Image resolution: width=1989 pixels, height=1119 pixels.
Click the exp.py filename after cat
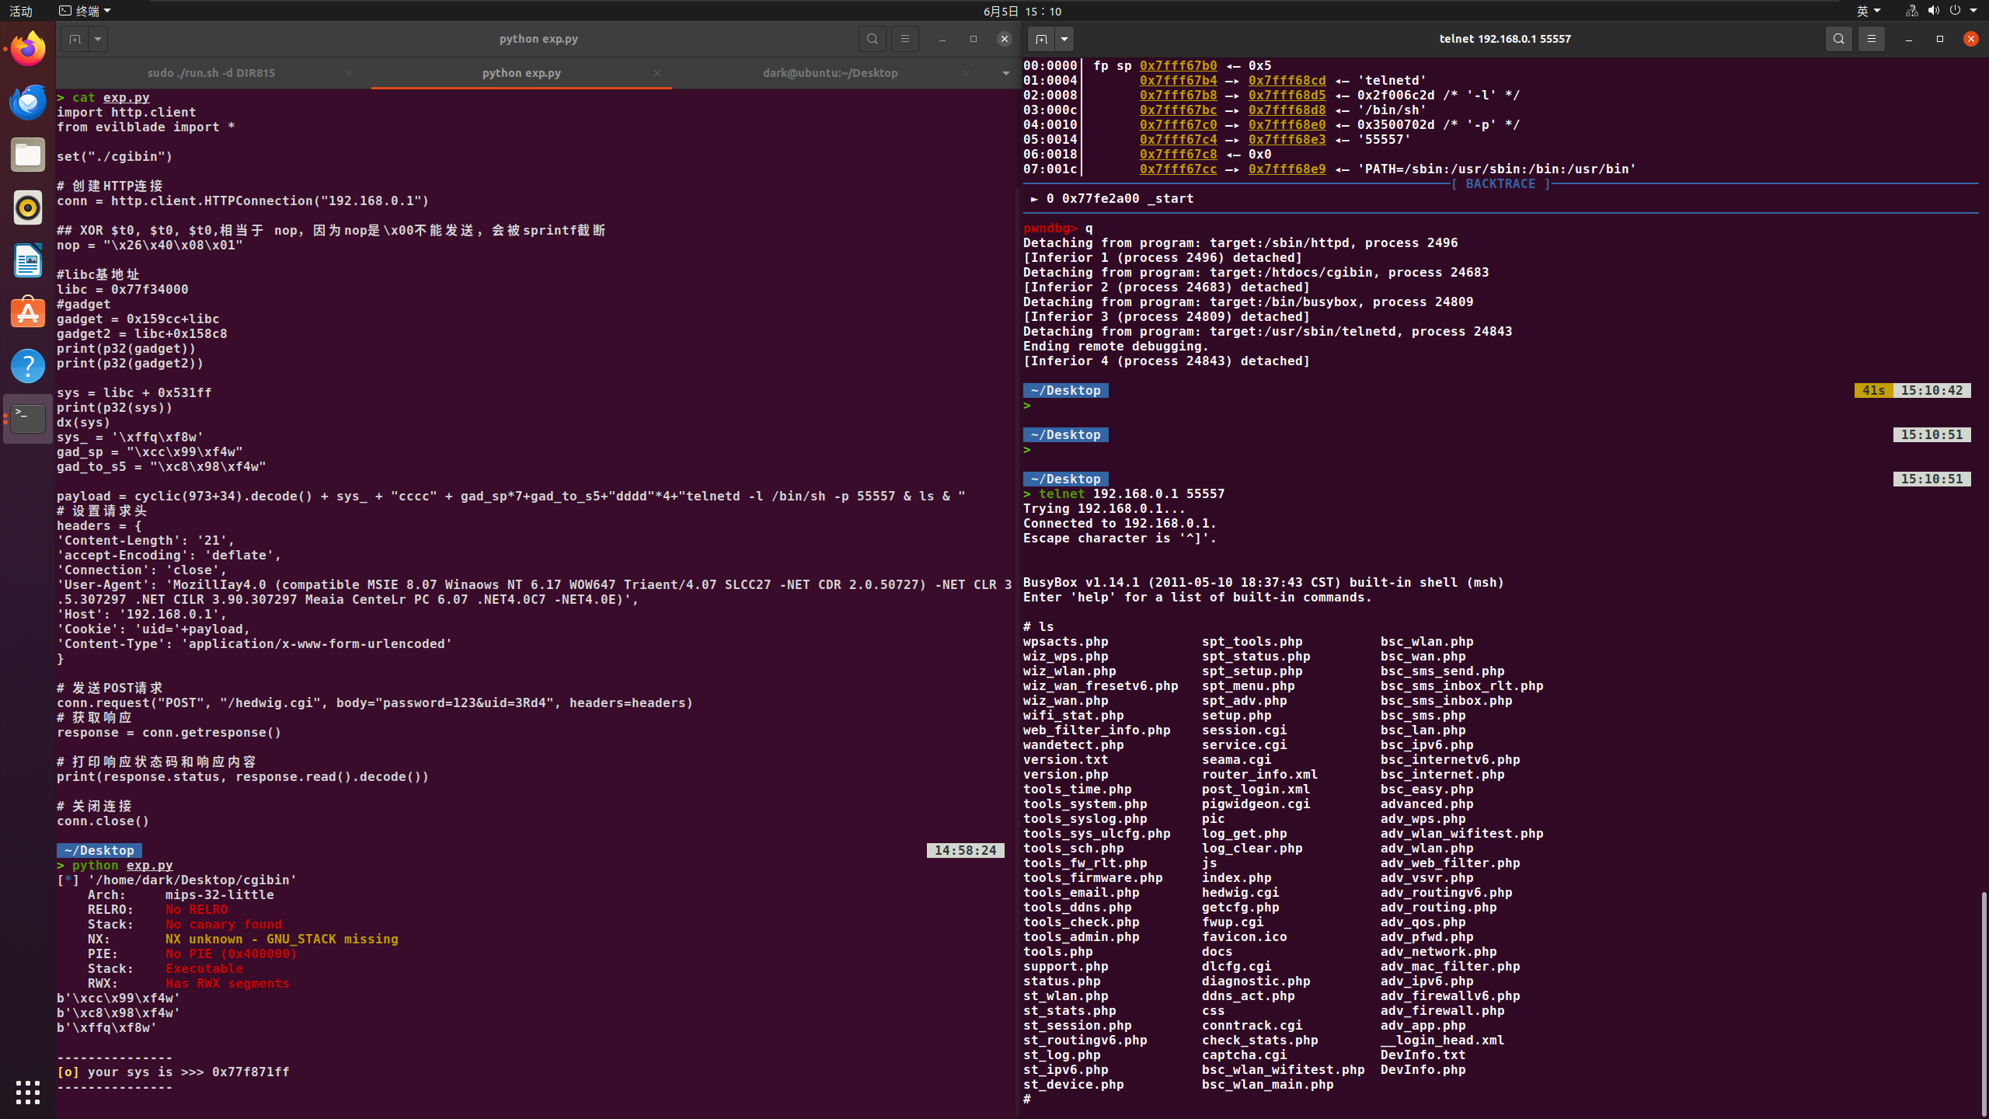click(x=126, y=97)
